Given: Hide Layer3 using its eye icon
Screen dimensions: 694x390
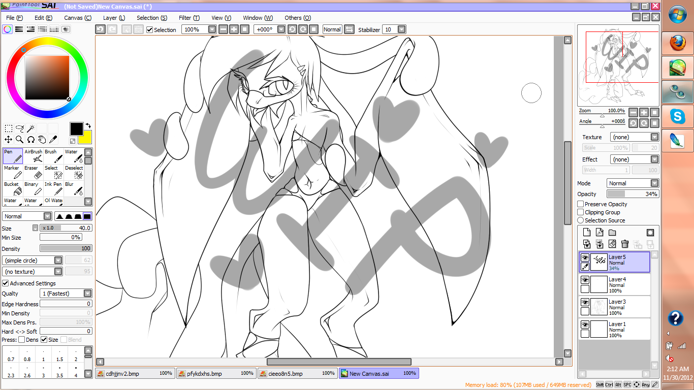Looking at the screenshot, I should [585, 302].
